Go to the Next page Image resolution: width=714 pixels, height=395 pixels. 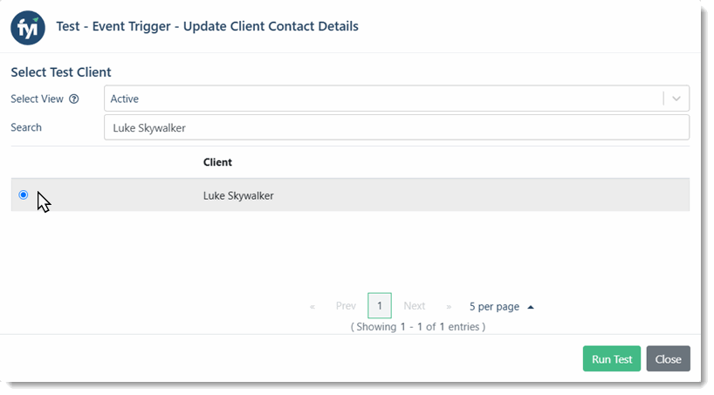coord(415,306)
